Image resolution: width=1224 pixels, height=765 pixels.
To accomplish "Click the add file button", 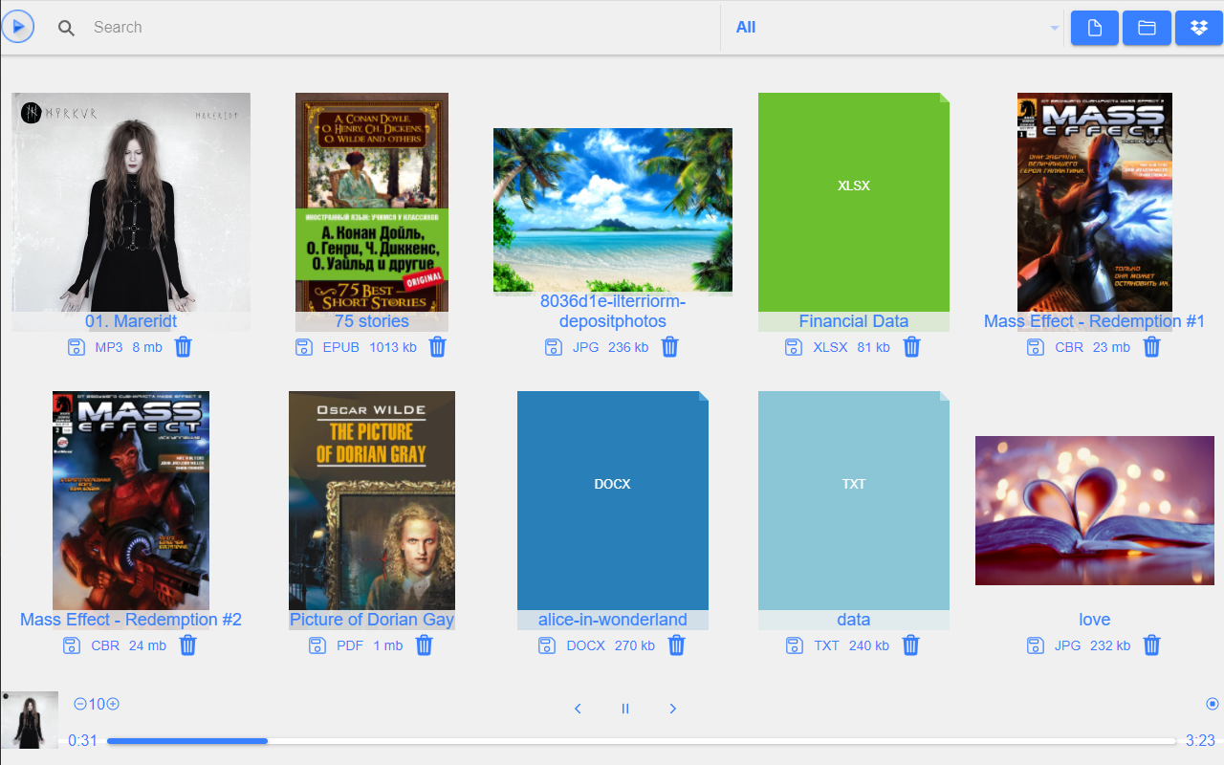I will point(1095,28).
